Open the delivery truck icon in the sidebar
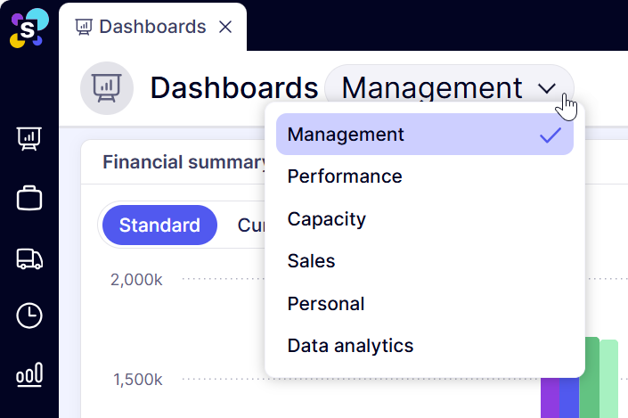 tap(29, 258)
